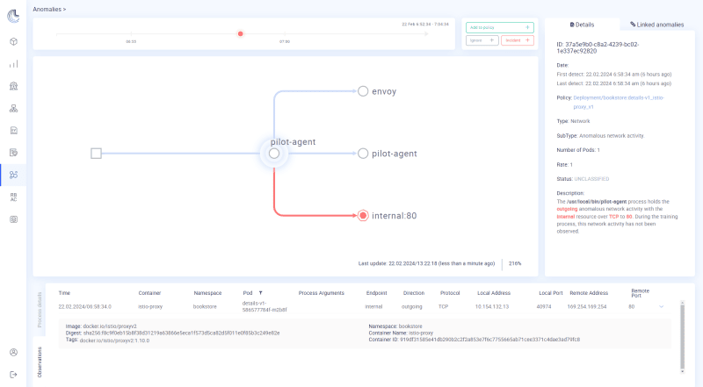Click the Anomalies breadcrumb
Image resolution: width=703 pixels, height=387 pixels.
47,8
